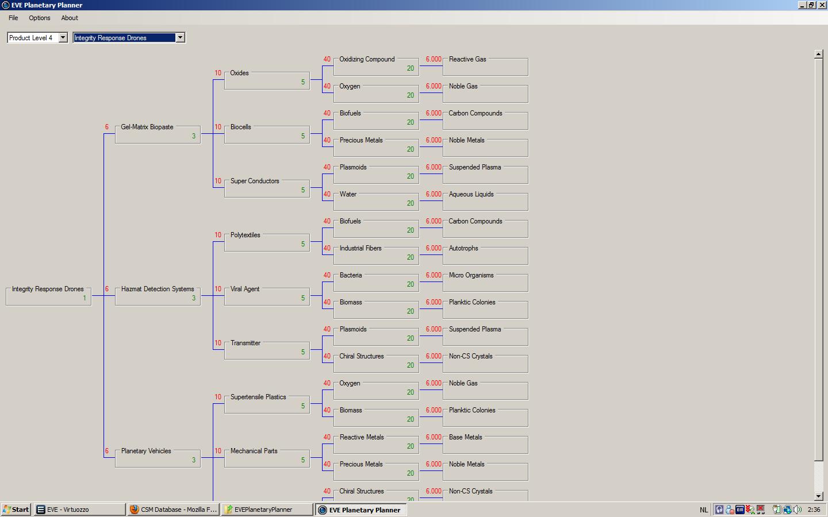Click the Micro Organisms resource node
The image size is (828, 517).
pos(485,281)
